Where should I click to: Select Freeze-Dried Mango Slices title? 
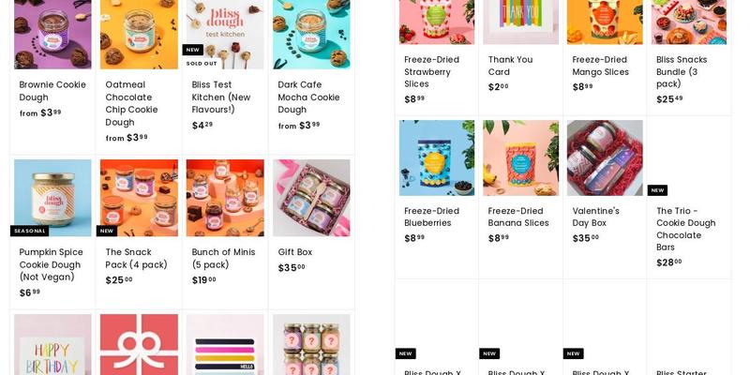600,66
